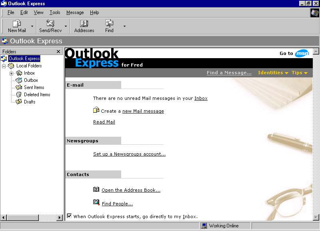
Task: Click Set up a Newsgroups account link
Action: (129, 154)
